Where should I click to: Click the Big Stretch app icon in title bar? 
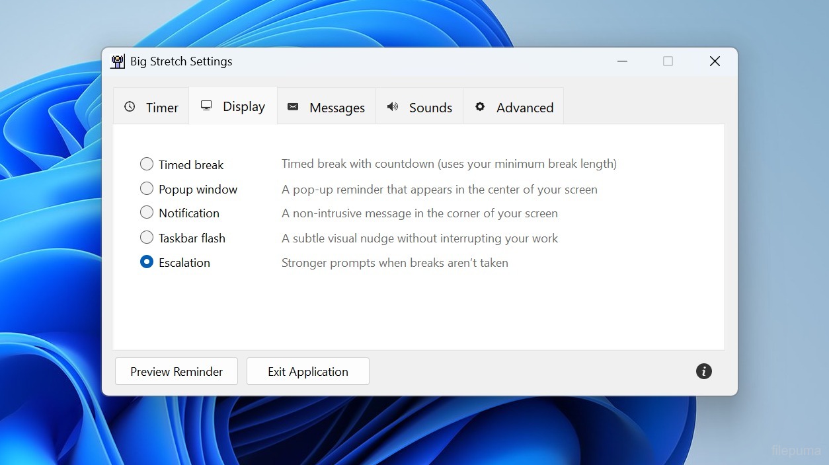click(118, 61)
